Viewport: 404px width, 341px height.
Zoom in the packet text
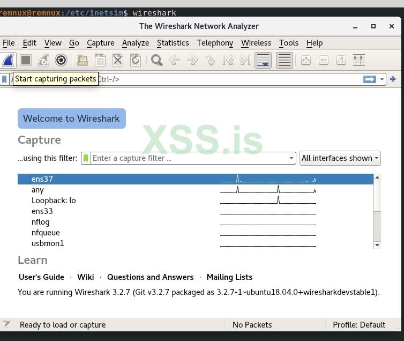pyautogui.click(x=306, y=60)
